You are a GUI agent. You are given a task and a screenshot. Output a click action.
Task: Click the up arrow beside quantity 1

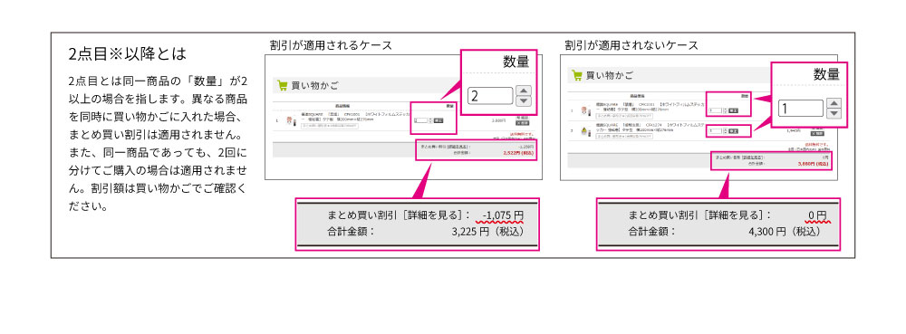click(834, 103)
